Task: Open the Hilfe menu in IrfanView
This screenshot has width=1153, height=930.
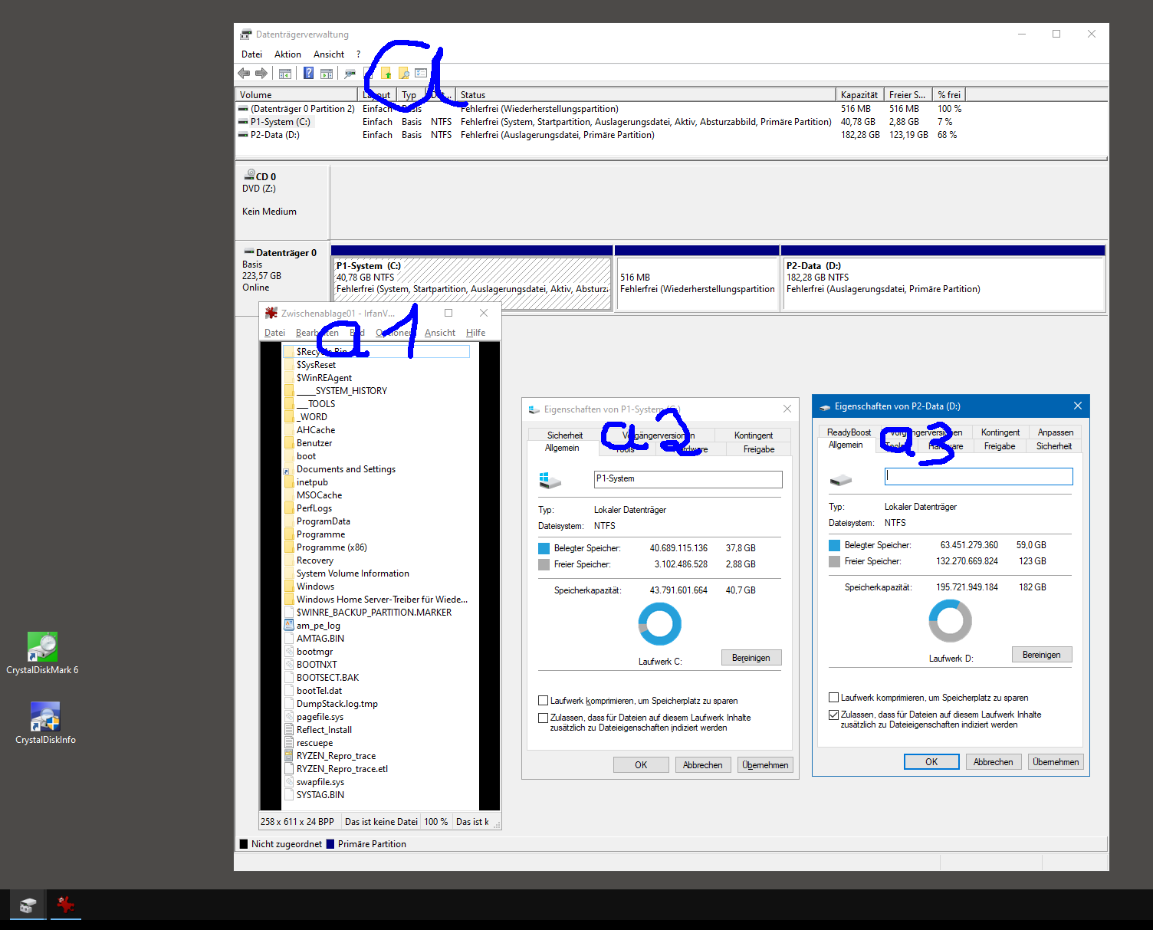Action: pos(475,333)
